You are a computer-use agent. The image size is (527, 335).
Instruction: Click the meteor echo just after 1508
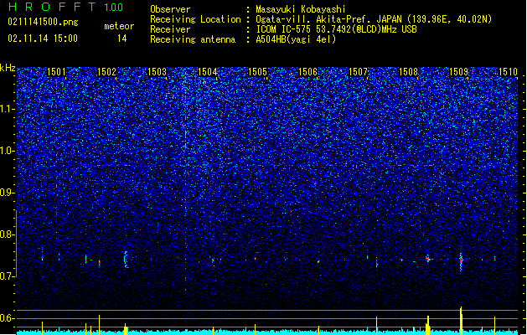tap(428, 259)
